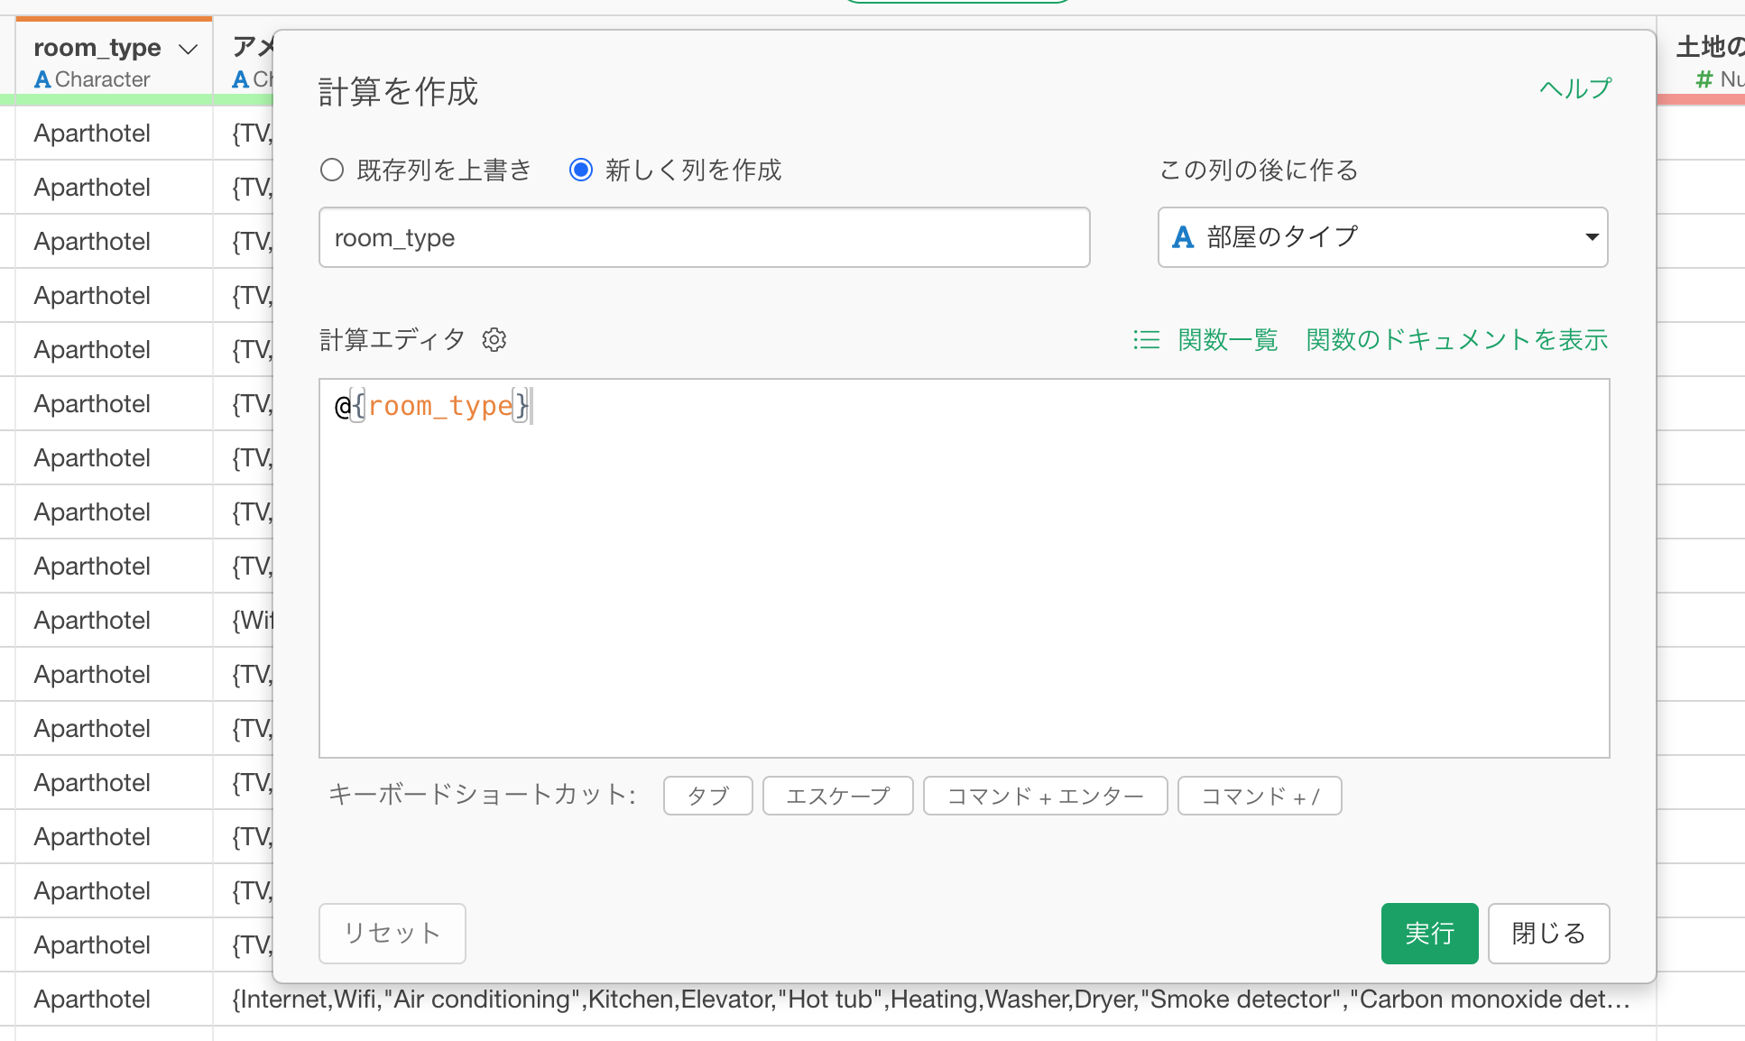Open the calculation editor settings gear

click(x=494, y=339)
